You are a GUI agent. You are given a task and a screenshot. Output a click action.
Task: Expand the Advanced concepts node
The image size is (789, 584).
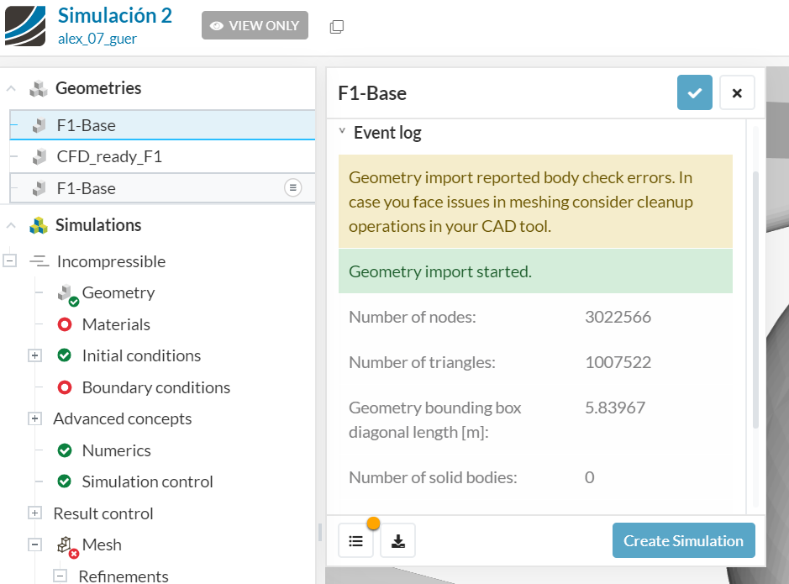pos(34,418)
